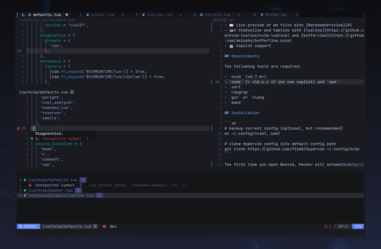Click the NORMAL mode indicator in statusline
Screen dimensions: 381x249
coord(29,227)
